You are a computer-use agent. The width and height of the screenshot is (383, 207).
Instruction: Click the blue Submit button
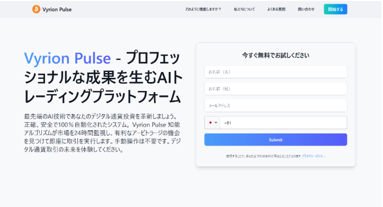pos(275,140)
